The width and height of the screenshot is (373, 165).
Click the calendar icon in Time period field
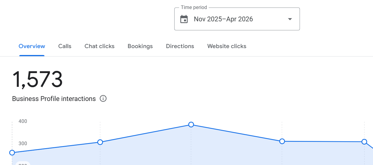tap(184, 19)
